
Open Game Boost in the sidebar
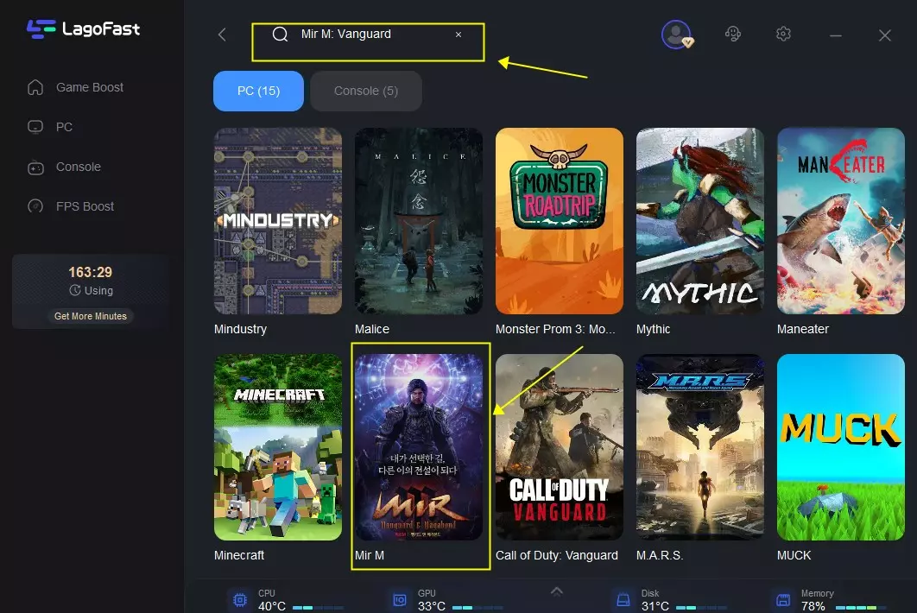(x=90, y=87)
